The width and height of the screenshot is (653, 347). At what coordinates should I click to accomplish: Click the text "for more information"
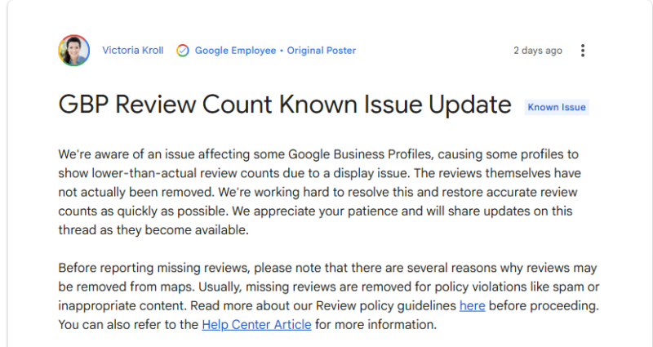(376, 324)
